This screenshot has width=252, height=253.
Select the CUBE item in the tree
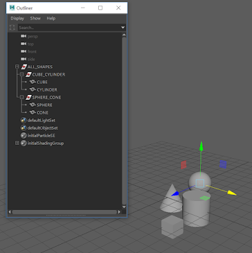[x=42, y=82]
